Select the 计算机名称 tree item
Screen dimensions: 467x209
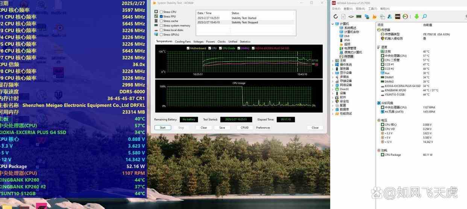click(352, 32)
